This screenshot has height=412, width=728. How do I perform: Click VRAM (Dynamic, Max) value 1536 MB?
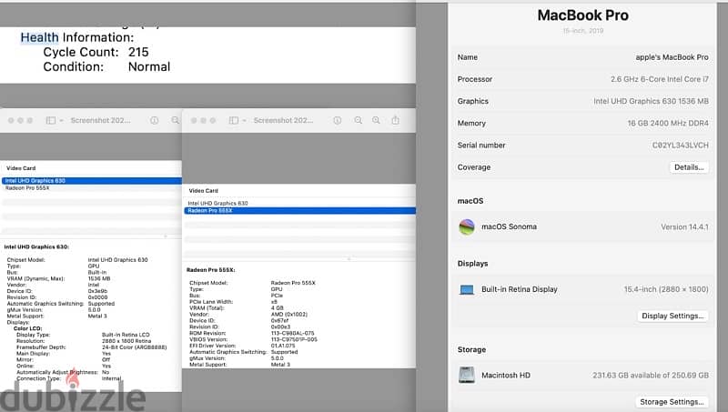click(x=99, y=279)
